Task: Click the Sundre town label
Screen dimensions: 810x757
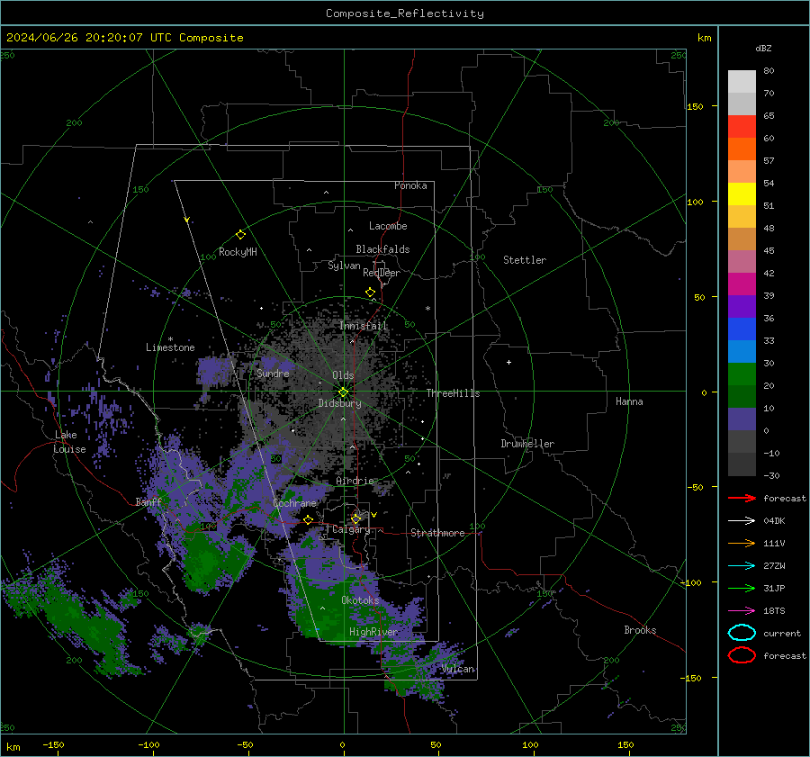Action: pyautogui.click(x=273, y=373)
